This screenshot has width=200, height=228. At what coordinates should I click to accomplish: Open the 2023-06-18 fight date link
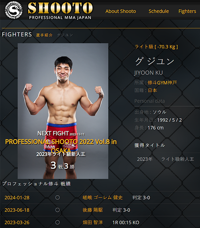tap(17, 210)
